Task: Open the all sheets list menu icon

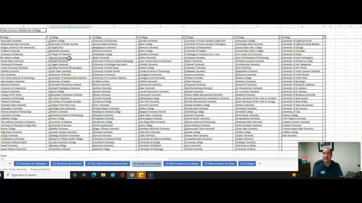Action: tap(10, 164)
